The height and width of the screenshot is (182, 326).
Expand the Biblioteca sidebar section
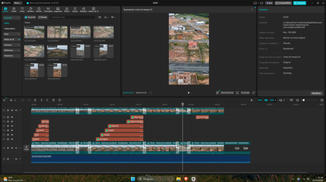11,50
